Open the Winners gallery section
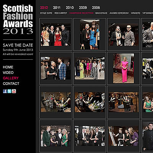The image size is (153, 153). point(135,13)
